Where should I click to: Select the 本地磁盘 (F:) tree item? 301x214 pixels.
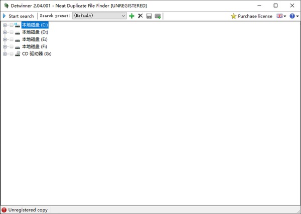35,46
